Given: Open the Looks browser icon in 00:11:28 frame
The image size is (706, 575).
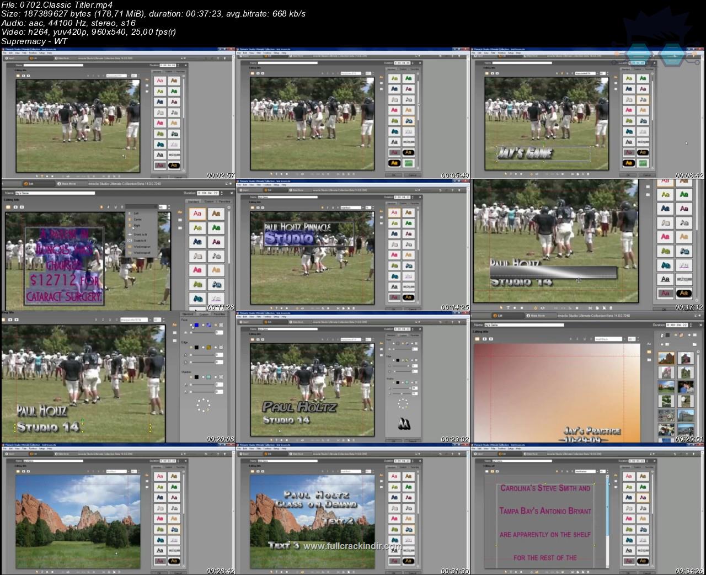Looking at the screenshot, I should tap(180, 212).
